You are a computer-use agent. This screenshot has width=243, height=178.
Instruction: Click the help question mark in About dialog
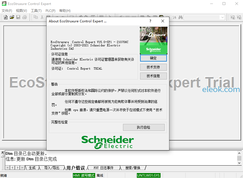coord(150,21)
